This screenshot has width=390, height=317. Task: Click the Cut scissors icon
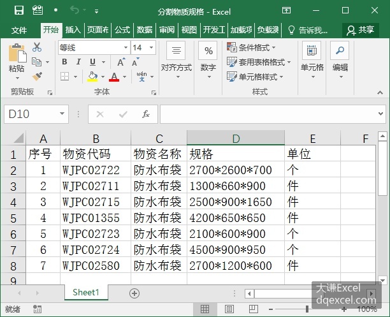37,47
